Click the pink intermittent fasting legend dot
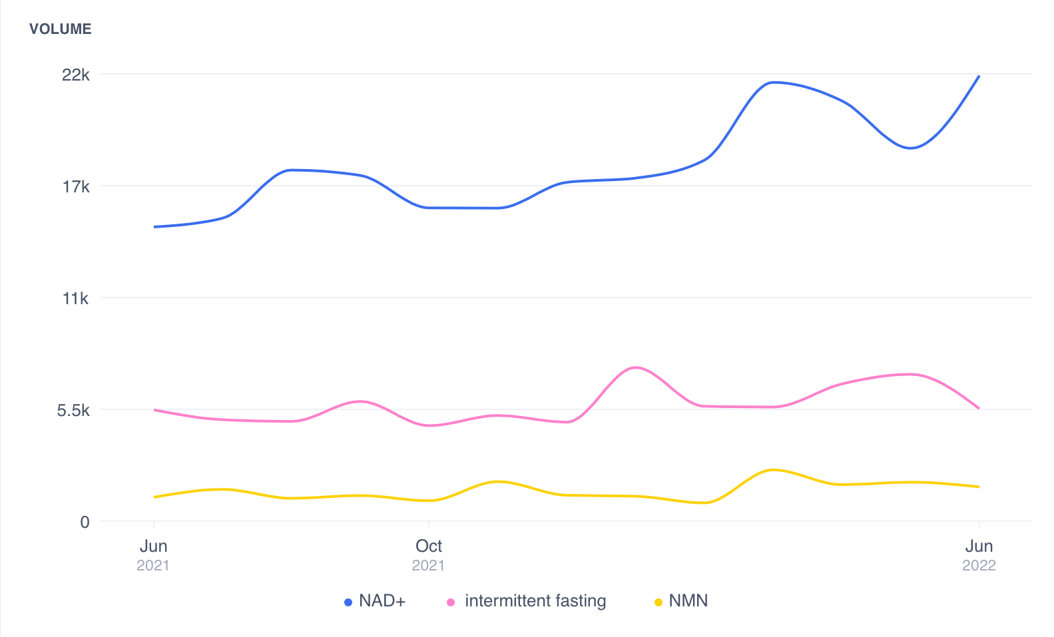The height and width of the screenshot is (637, 1054). click(451, 602)
